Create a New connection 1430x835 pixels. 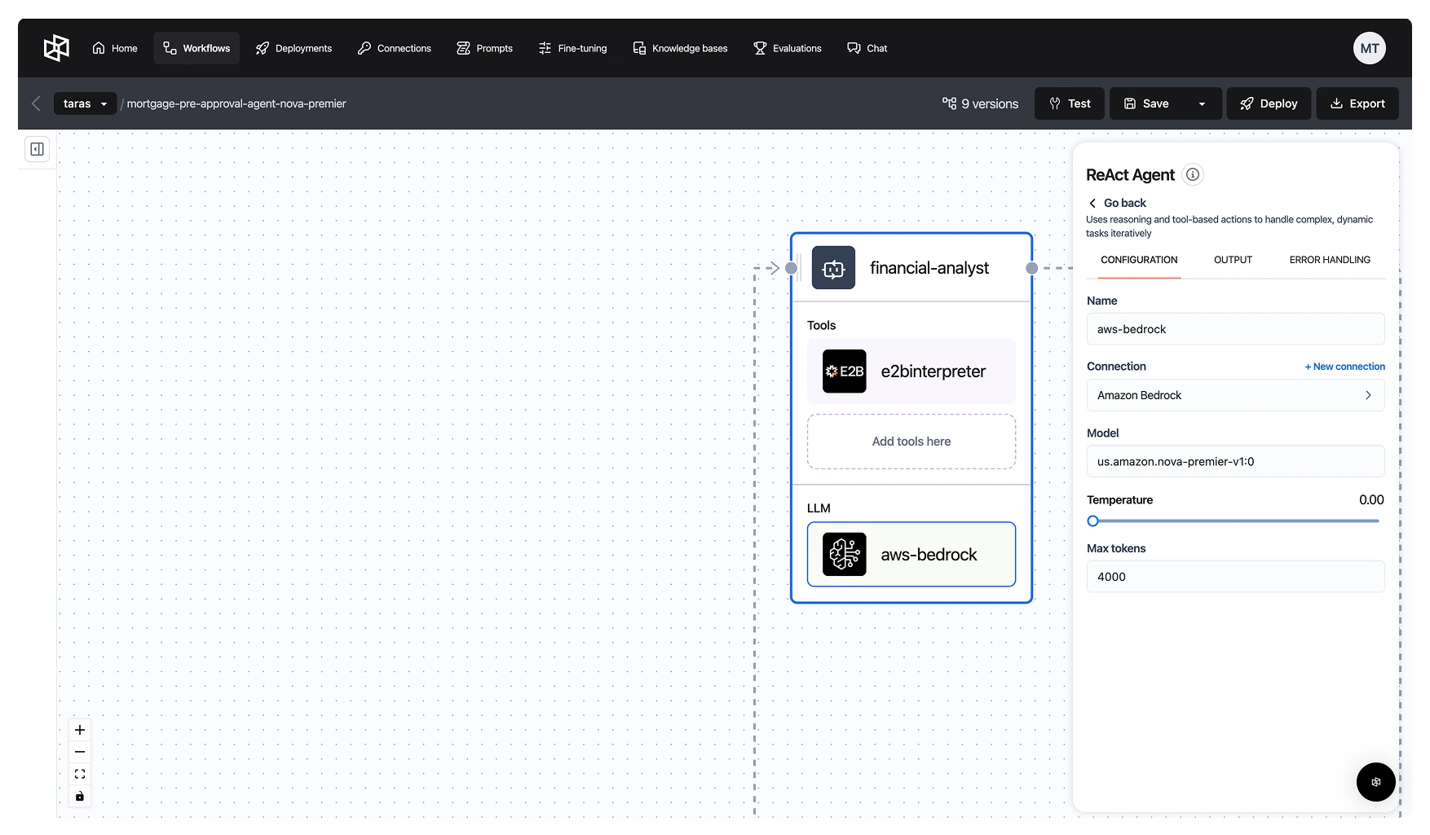tap(1344, 367)
